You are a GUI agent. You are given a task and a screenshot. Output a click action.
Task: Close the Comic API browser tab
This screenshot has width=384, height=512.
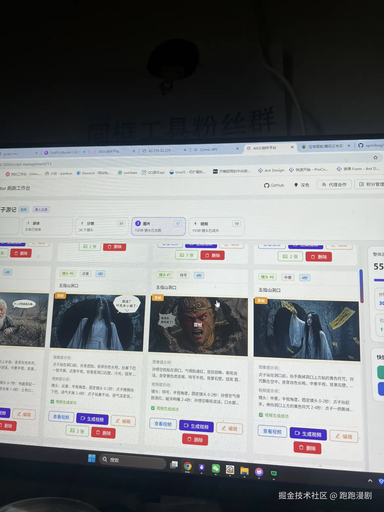click(x=237, y=149)
